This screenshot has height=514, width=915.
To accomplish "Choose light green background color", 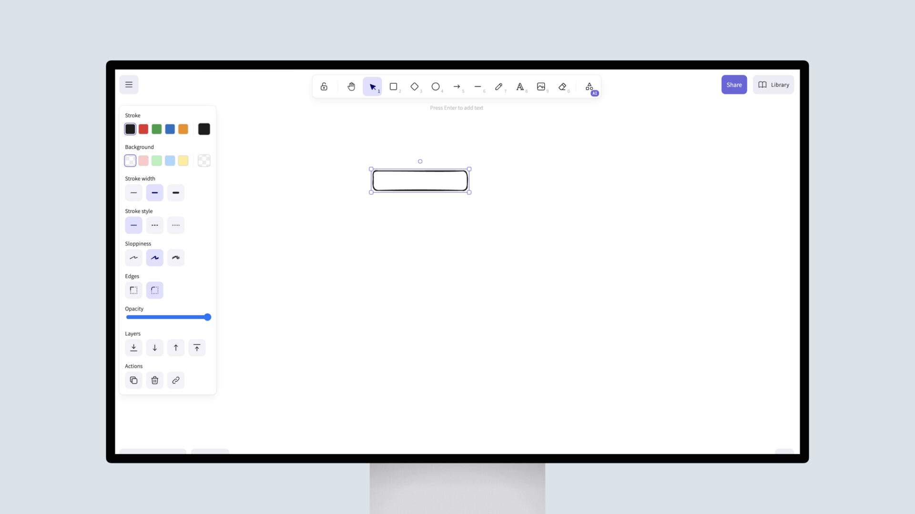I will tap(157, 161).
